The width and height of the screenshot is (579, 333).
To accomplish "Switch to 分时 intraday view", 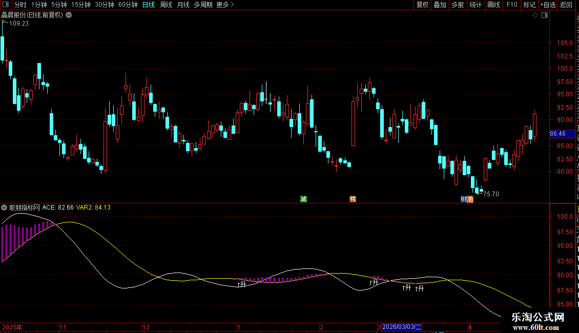I will 20,5.
